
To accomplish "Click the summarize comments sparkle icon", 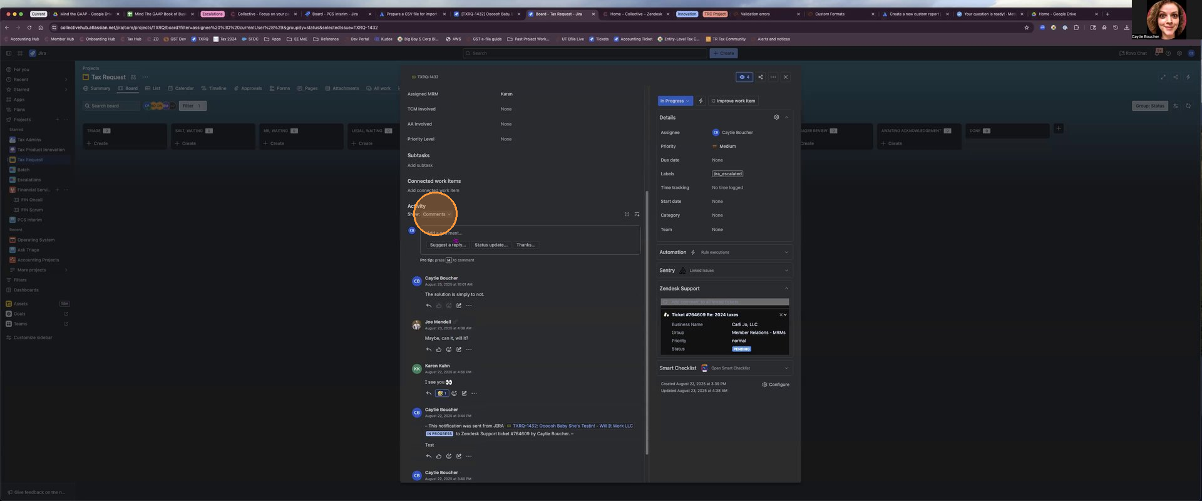I will [x=627, y=214].
